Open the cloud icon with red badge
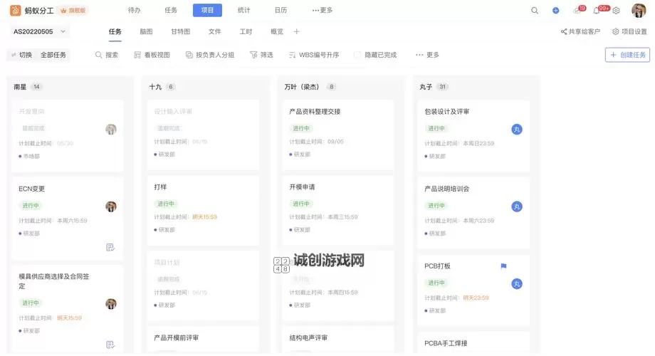Viewport: 655px width, 356px height. (x=579, y=10)
